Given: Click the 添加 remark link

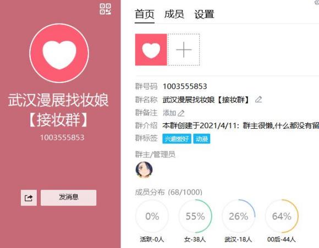Looking at the screenshot, I should click(169, 113).
